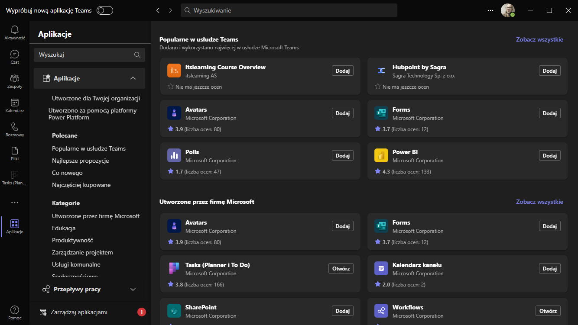
Task: Click the Hubpoint by Sagra app icon
Action: (x=381, y=71)
